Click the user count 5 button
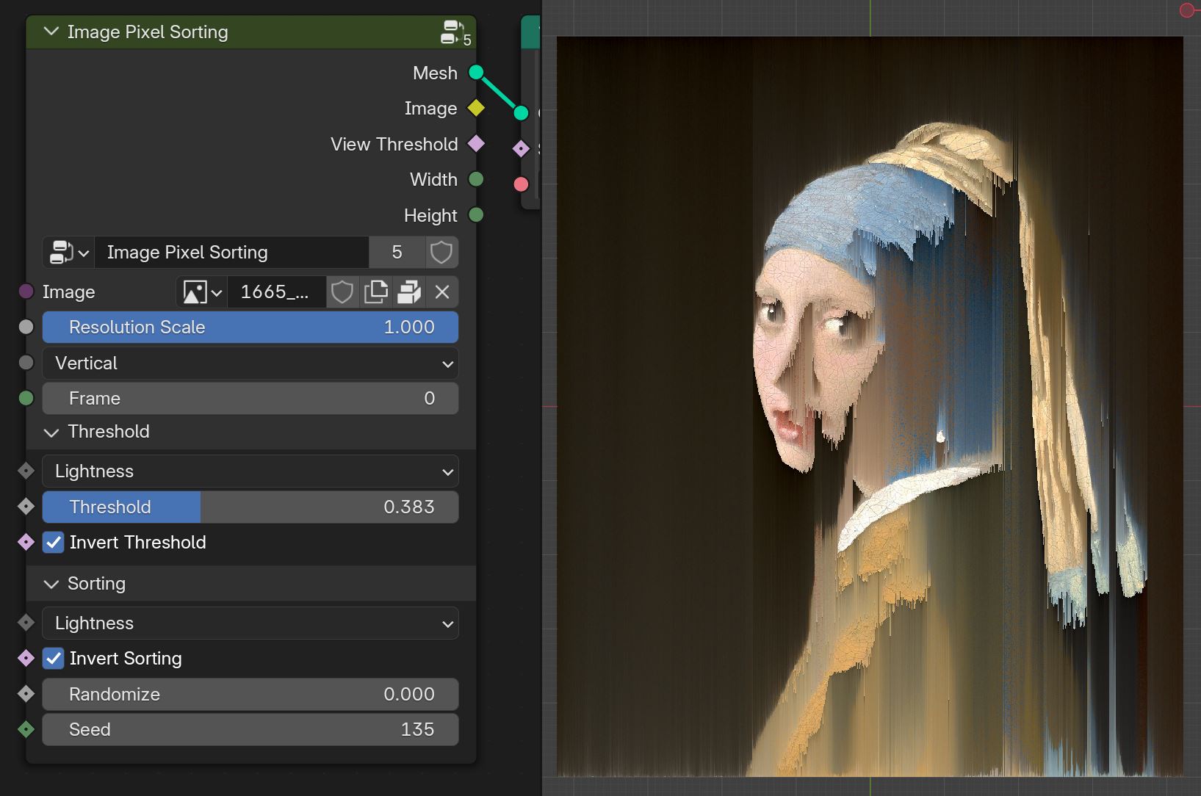Screen dimensions: 1201x796 point(397,253)
